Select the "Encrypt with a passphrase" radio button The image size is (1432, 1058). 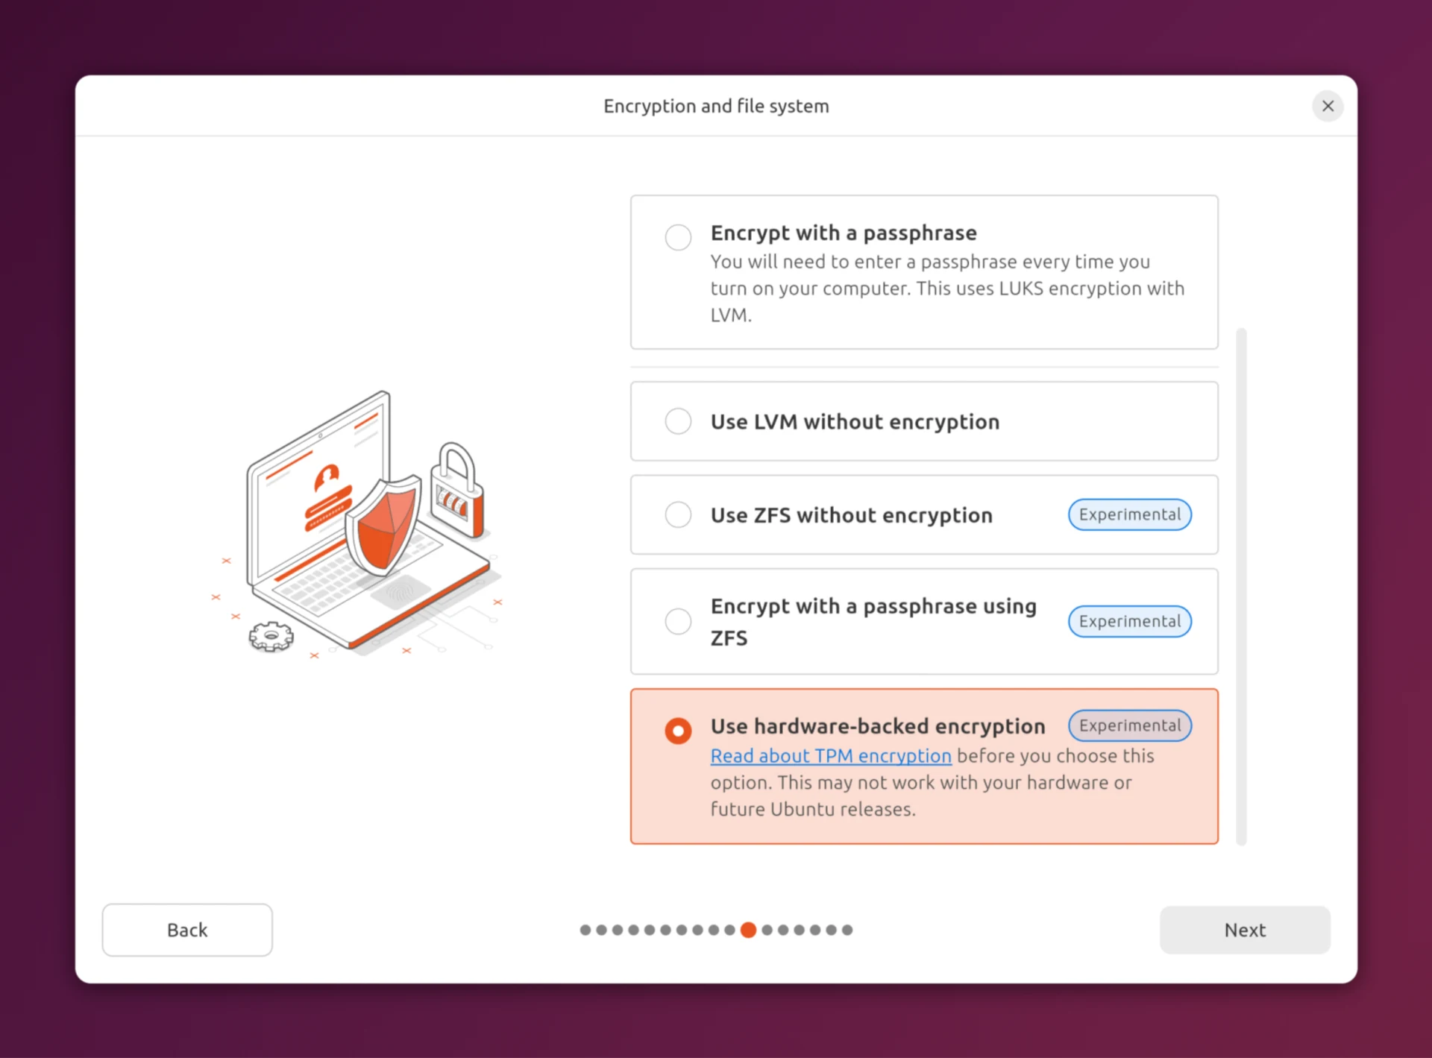(678, 237)
